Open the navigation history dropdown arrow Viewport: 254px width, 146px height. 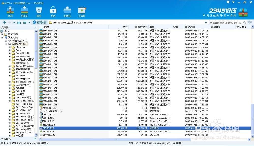click(14, 23)
